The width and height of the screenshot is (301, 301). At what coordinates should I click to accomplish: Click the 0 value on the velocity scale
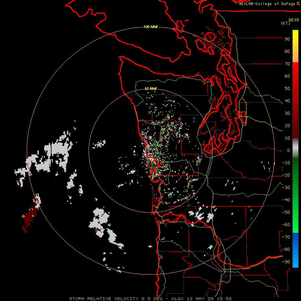coord(289,150)
